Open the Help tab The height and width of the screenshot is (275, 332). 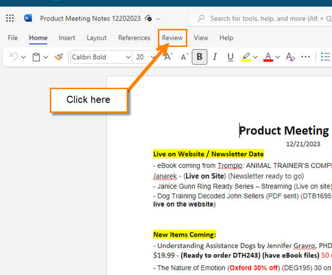coord(226,38)
